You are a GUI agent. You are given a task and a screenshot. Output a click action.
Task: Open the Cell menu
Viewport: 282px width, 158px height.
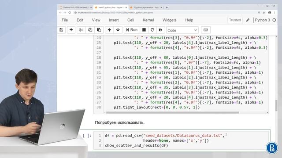[131, 20]
